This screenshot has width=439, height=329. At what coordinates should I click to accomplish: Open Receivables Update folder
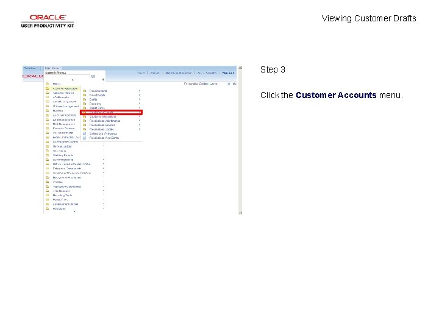click(101, 129)
